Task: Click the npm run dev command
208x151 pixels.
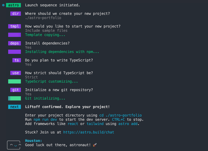Action: (45, 120)
